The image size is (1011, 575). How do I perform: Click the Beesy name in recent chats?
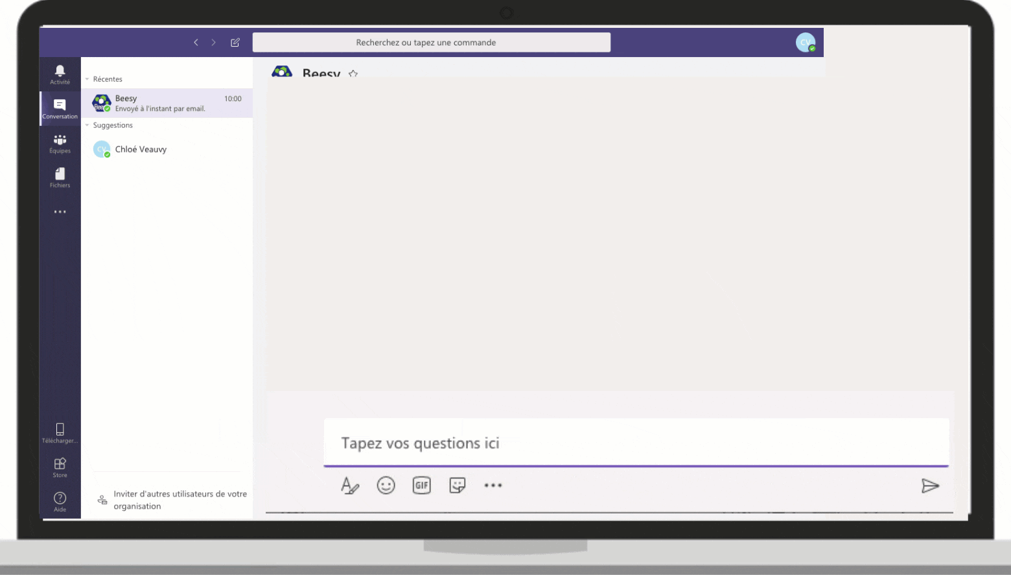(126, 99)
